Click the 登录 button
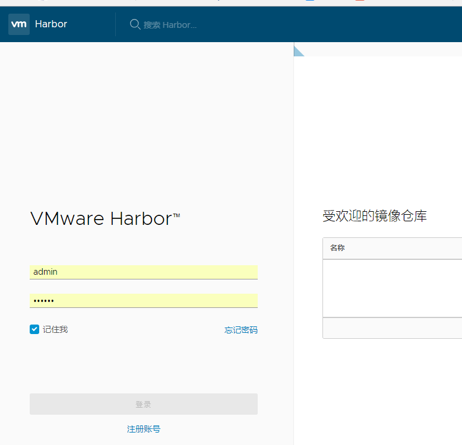The width and height of the screenshot is (462, 445). click(144, 404)
